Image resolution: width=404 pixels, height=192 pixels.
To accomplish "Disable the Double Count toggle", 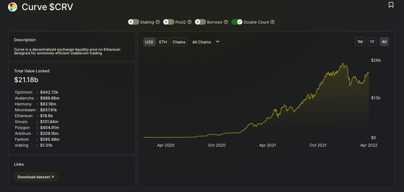I will pos(237,22).
